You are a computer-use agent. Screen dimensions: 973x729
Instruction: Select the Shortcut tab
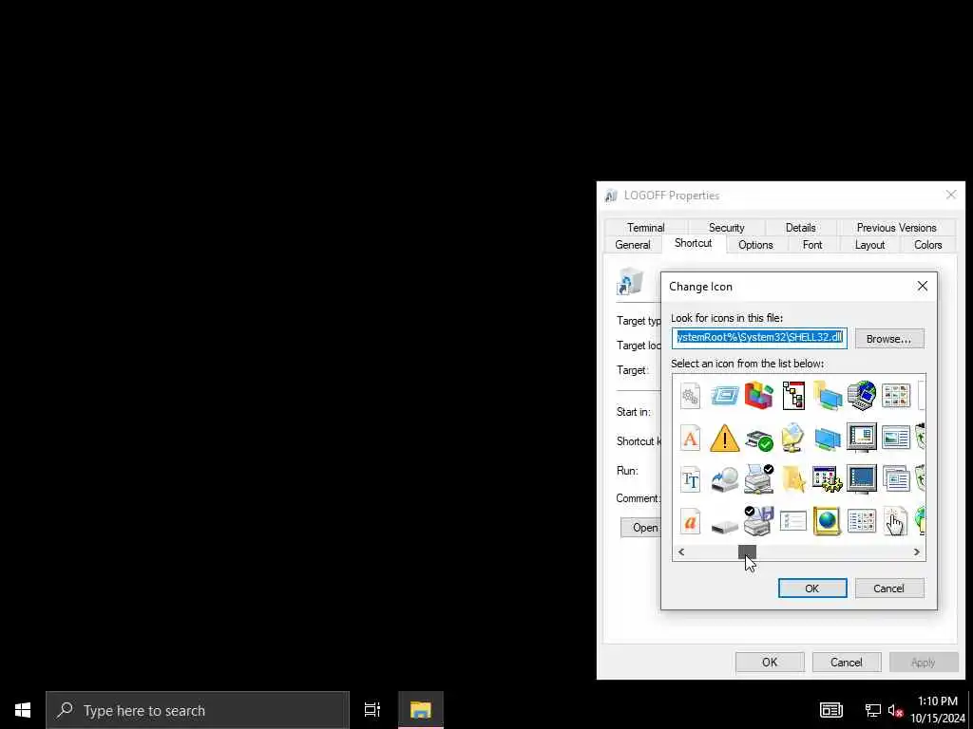click(693, 243)
